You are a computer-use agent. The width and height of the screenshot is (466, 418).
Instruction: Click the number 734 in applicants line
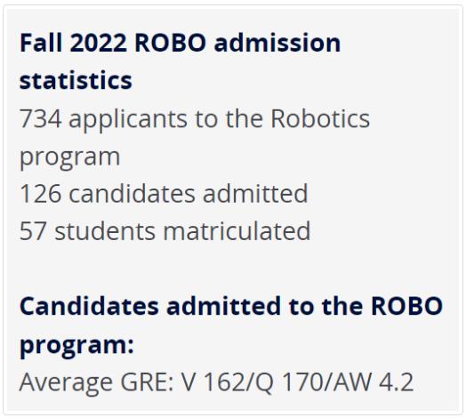pos(41,118)
